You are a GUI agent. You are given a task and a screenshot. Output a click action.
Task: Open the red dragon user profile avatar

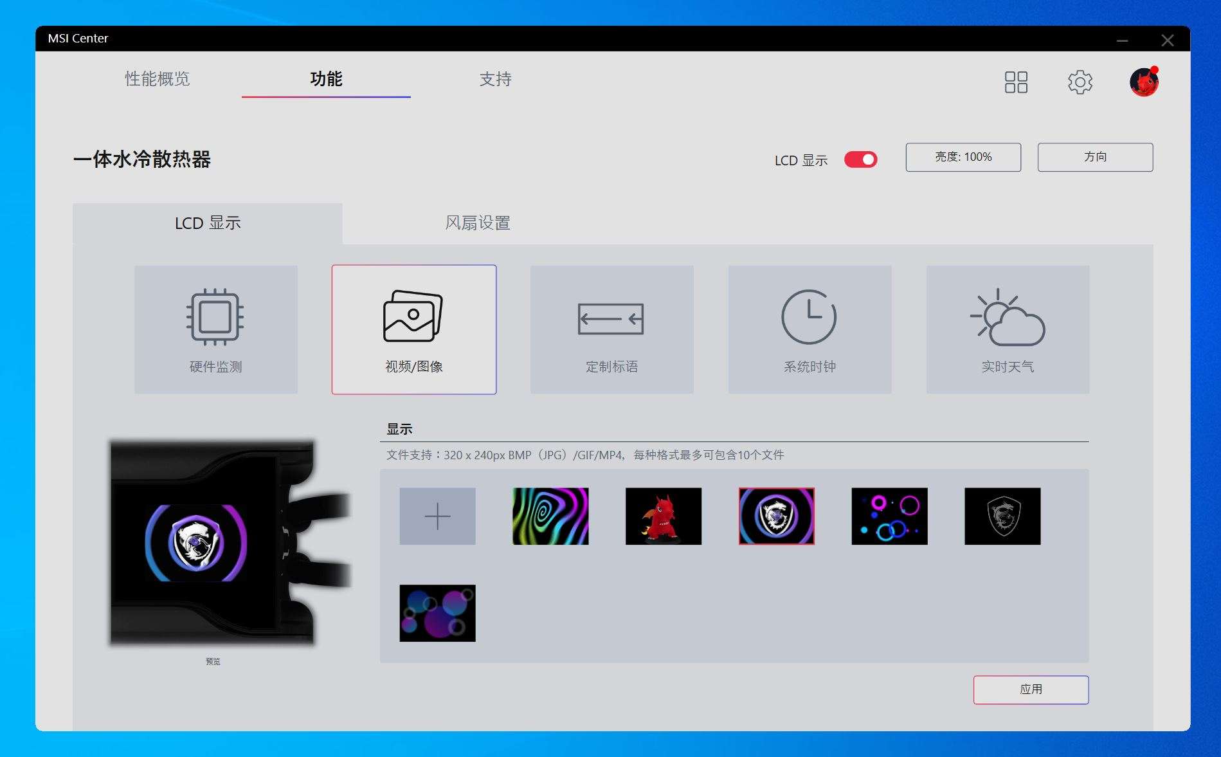[x=1144, y=82]
